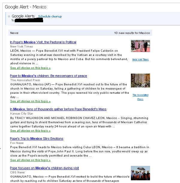
Task: Click The Associated Press source link under the thumbnail
Action: coord(140,97)
